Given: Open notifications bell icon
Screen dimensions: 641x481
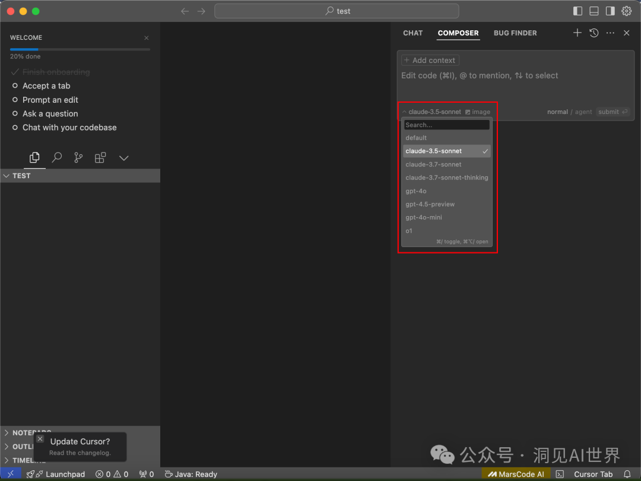Looking at the screenshot, I should click(x=627, y=474).
